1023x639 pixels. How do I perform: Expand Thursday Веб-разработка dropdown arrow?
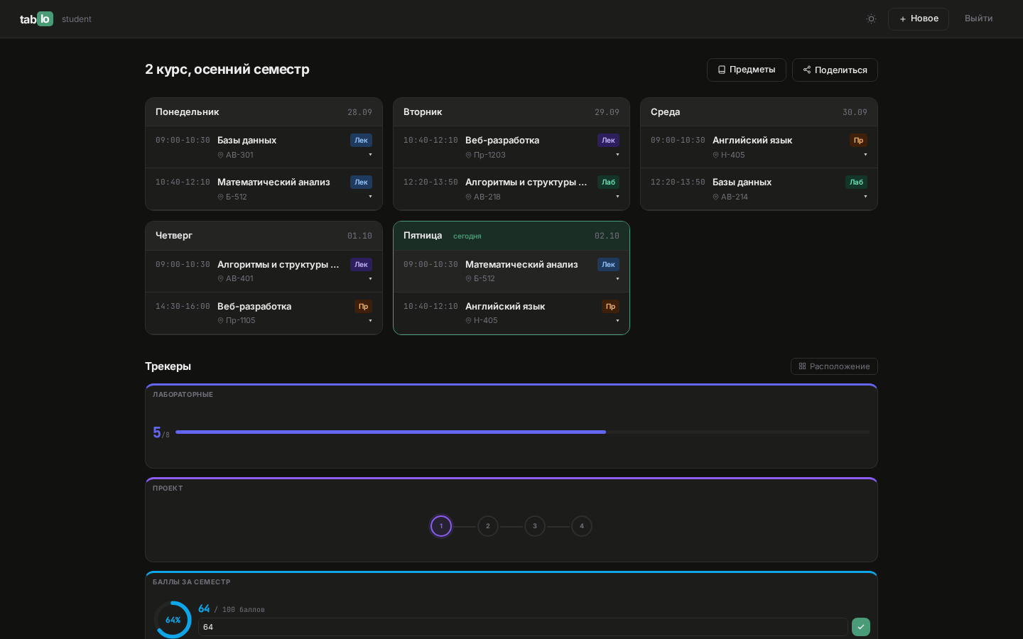click(370, 321)
